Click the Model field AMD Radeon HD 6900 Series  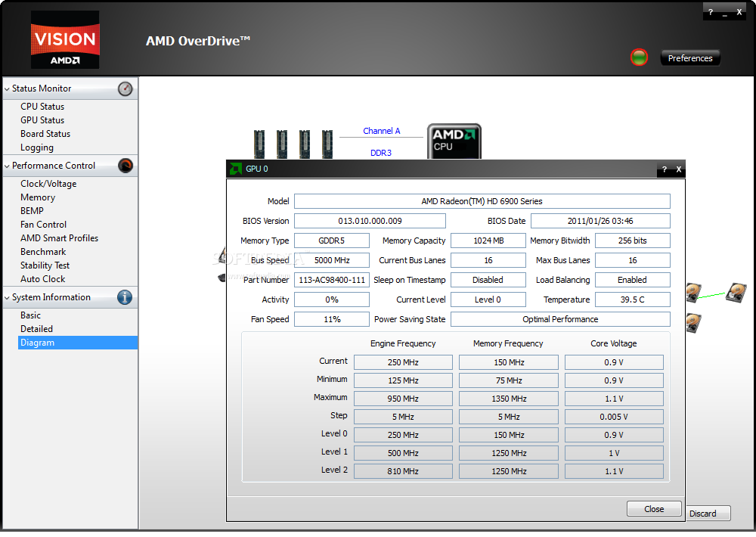tap(482, 201)
